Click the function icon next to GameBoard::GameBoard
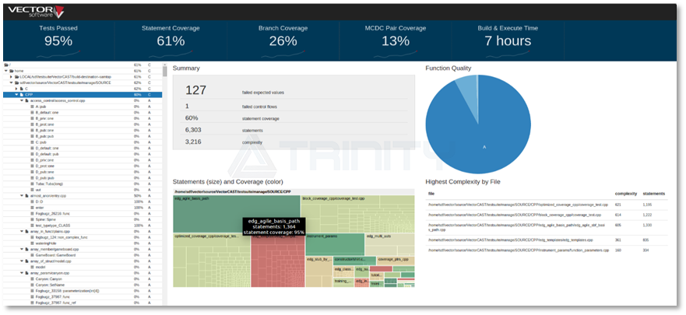This screenshot has height=315, width=686. [x=32, y=255]
